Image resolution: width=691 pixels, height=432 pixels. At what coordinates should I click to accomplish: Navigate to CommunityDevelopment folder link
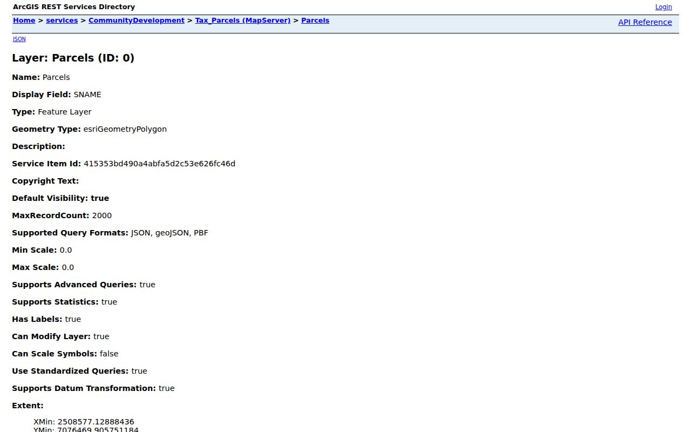point(137,21)
